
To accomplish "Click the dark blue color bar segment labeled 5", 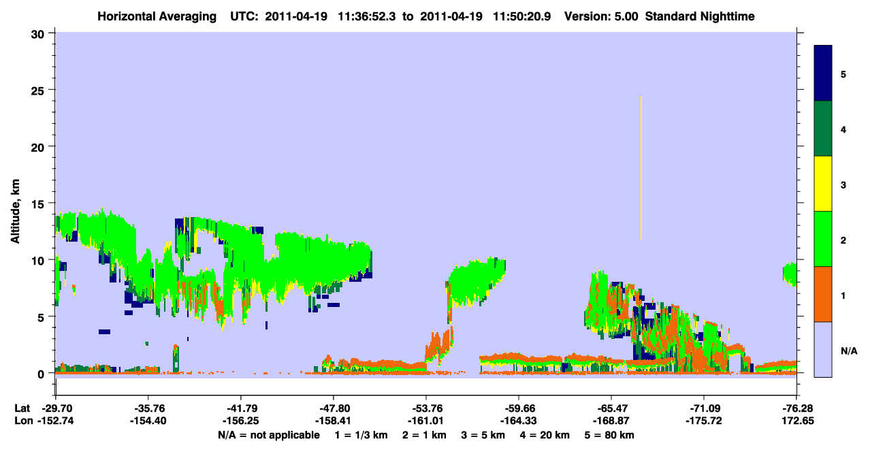I will [823, 74].
